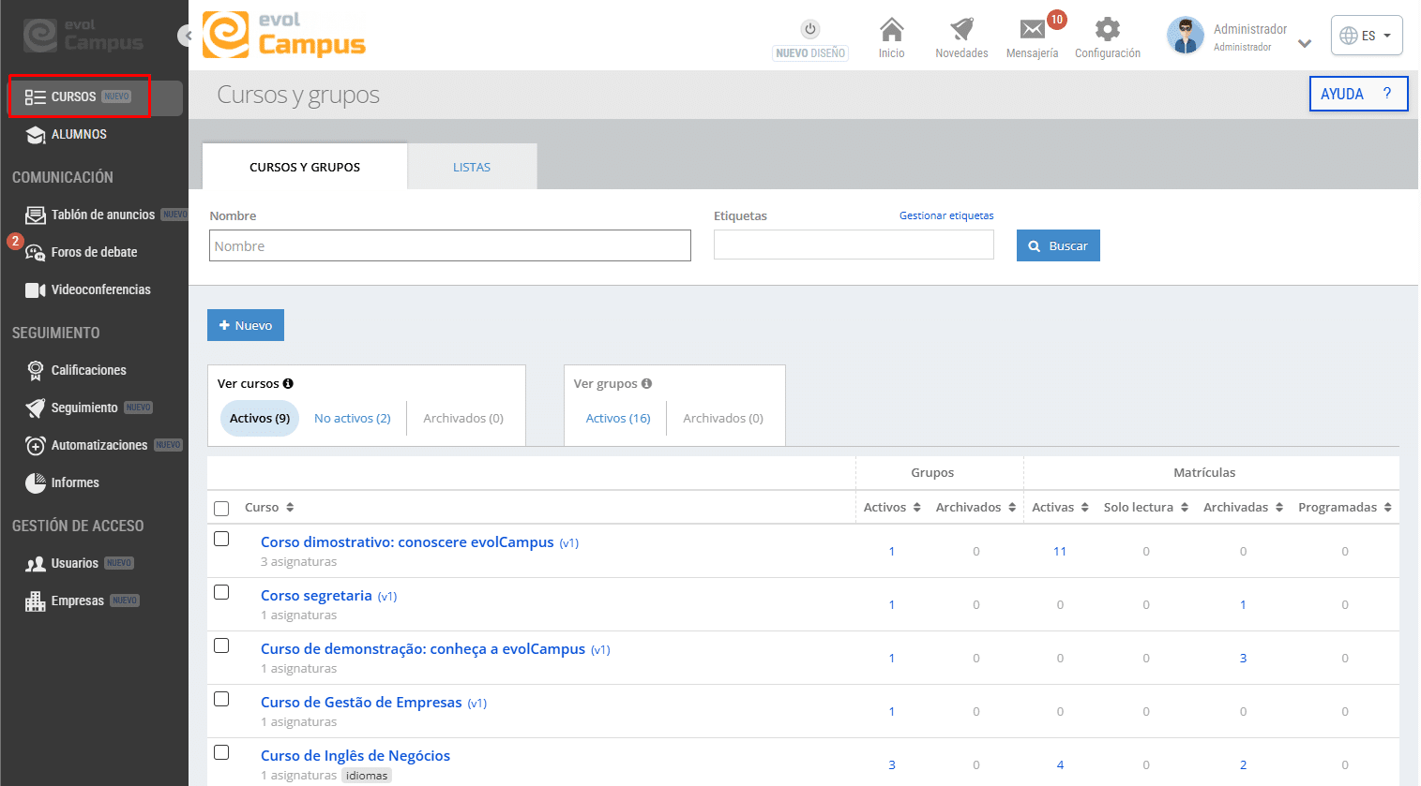The image size is (1421, 786).
Task: Open Informes pie chart item
Action: [x=75, y=482]
